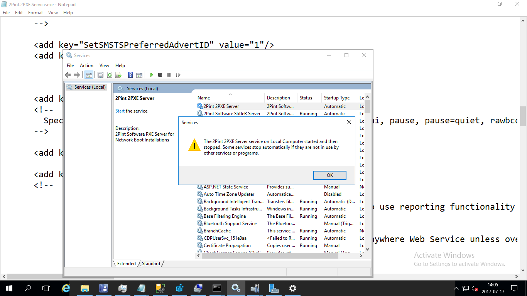527x296 pixels.
Task: Open View menu in Services window
Action: [x=104, y=66]
